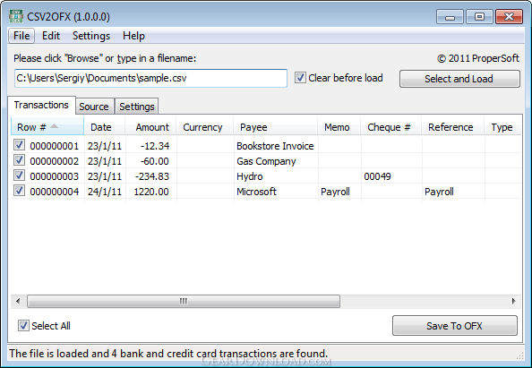
Task: Switch to the Source tab
Action: click(94, 107)
